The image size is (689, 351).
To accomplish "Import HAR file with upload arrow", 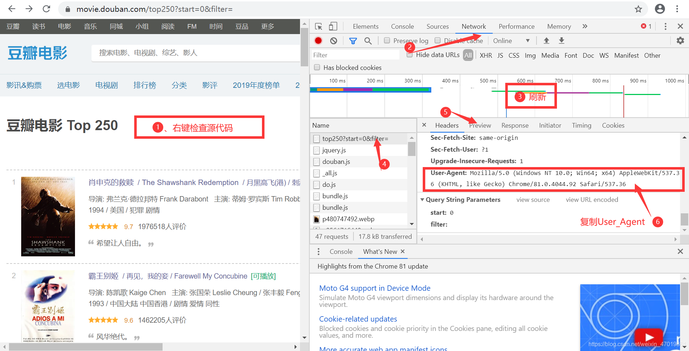I will pyautogui.click(x=546, y=41).
